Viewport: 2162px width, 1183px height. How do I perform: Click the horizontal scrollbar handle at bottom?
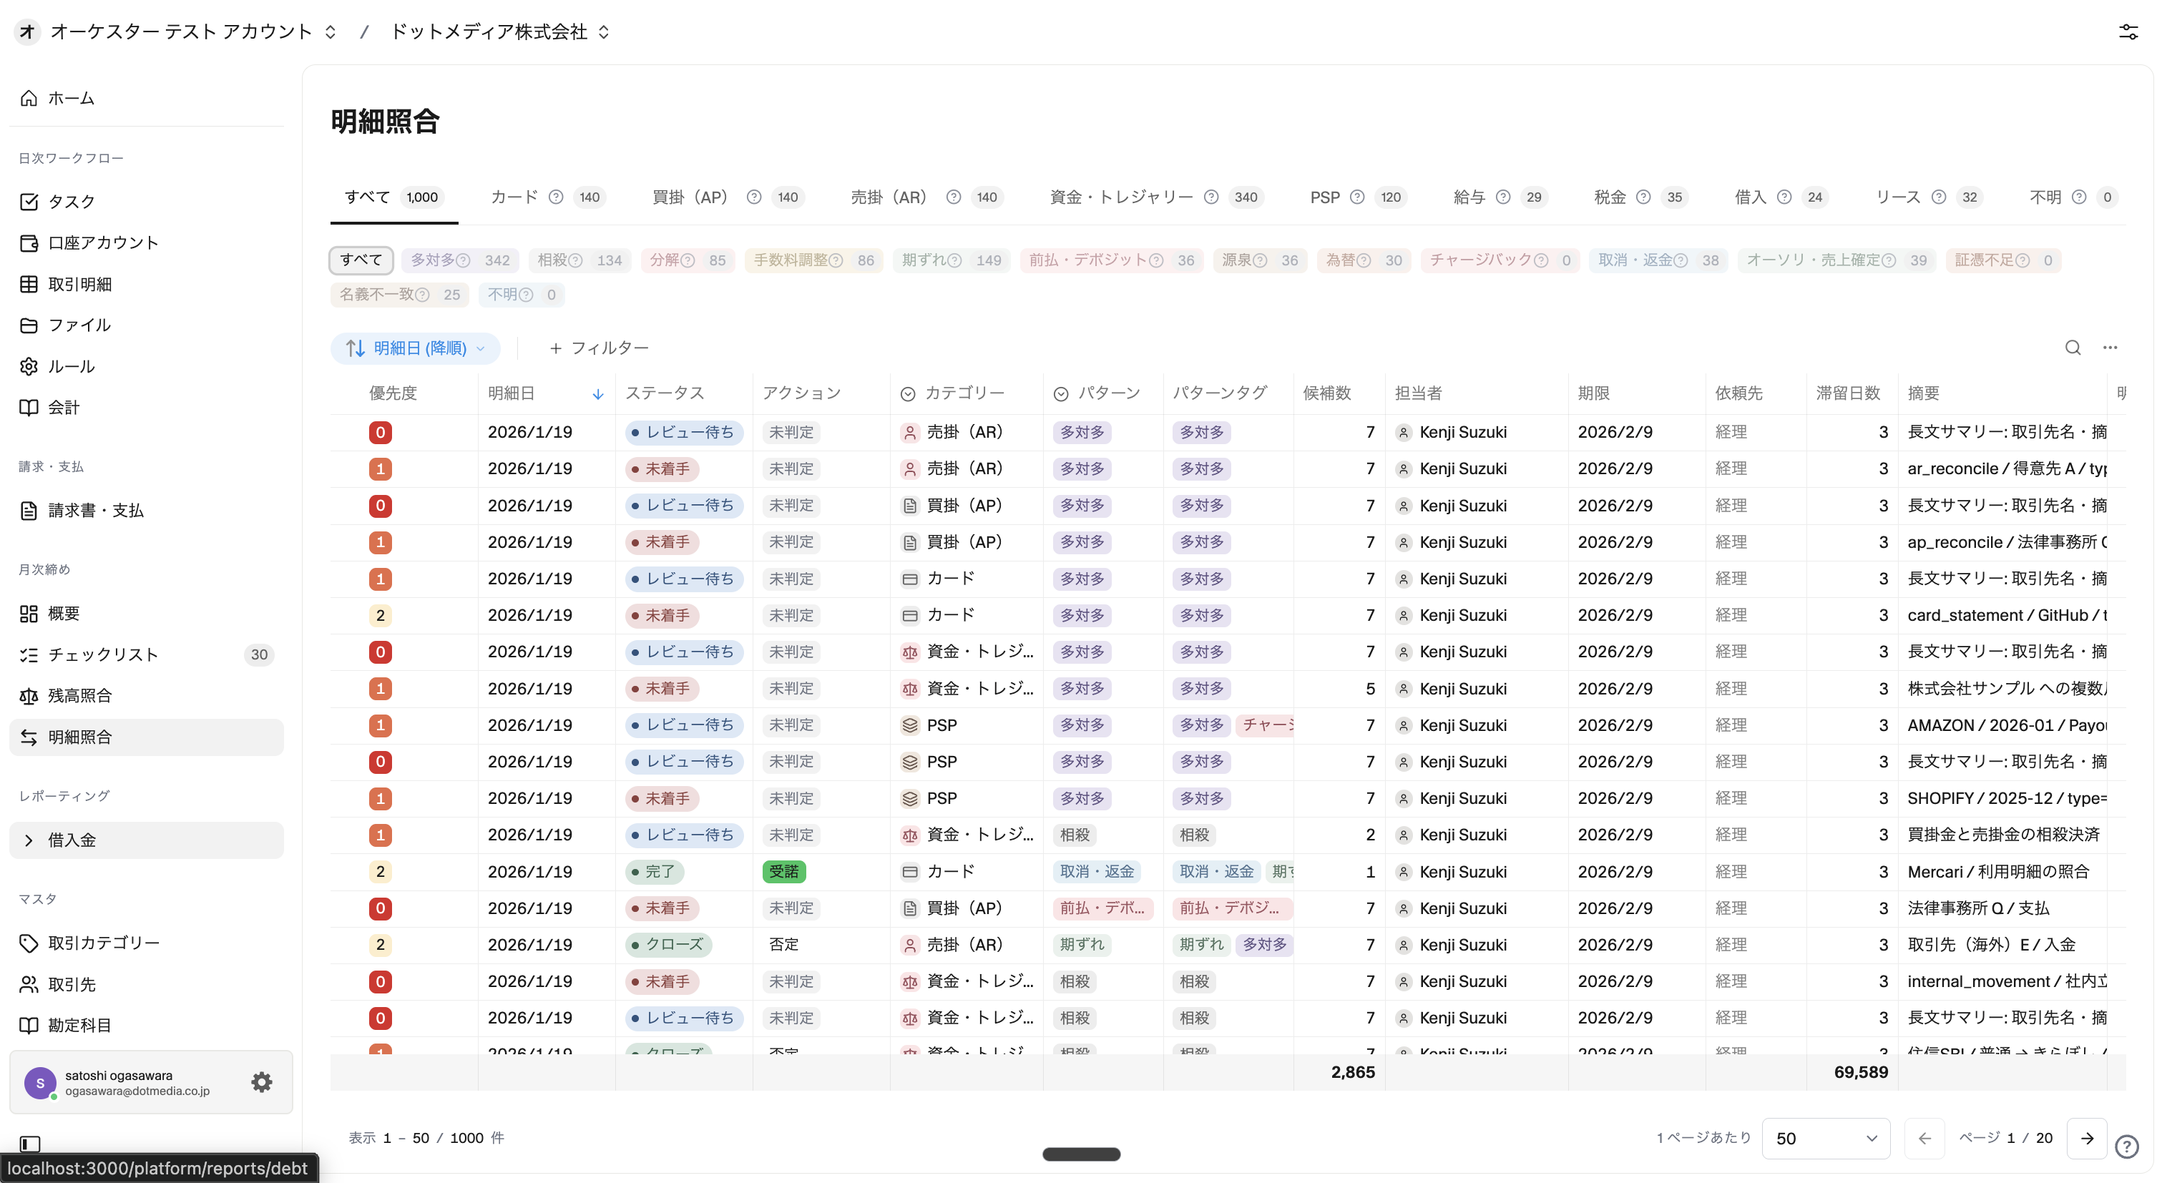point(1081,1154)
